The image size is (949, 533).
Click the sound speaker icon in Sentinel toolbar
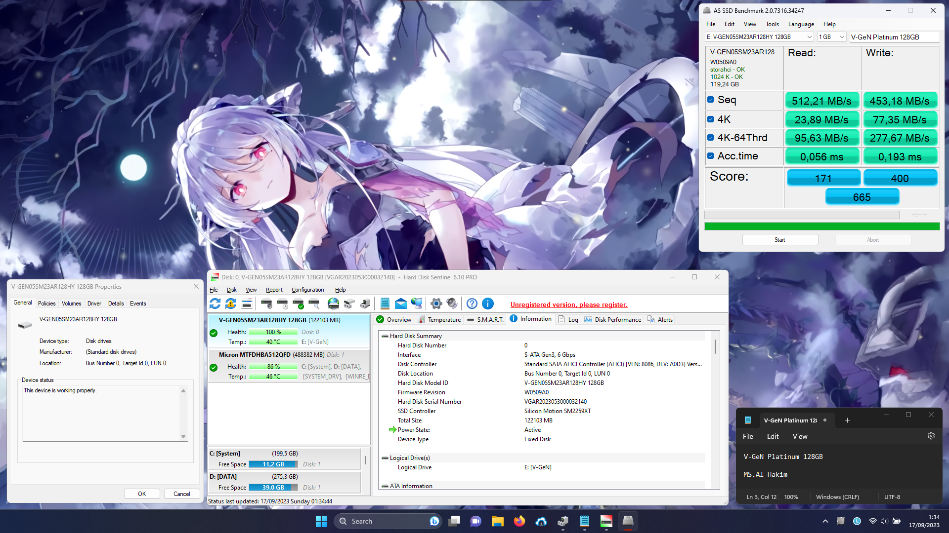coord(452,304)
